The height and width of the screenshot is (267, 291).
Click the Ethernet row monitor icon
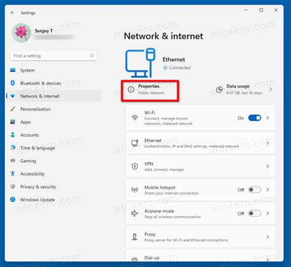[134, 143]
